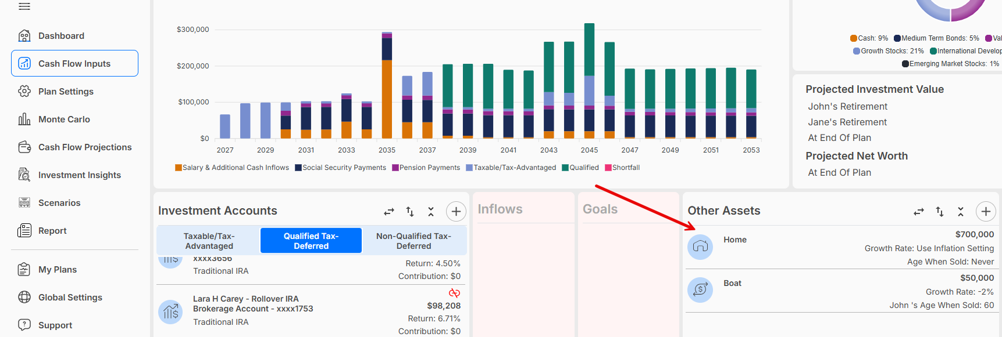Image resolution: width=1002 pixels, height=337 pixels.
Task: Click the swap icon in Other Assets header
Action: click(919, 212)
